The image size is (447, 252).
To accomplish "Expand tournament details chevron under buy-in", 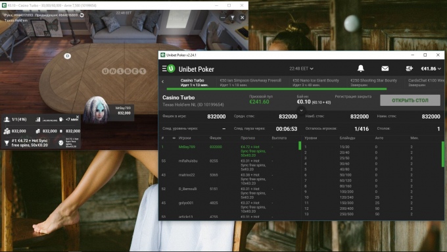I will pyautogui.click(x=301, y=110).
